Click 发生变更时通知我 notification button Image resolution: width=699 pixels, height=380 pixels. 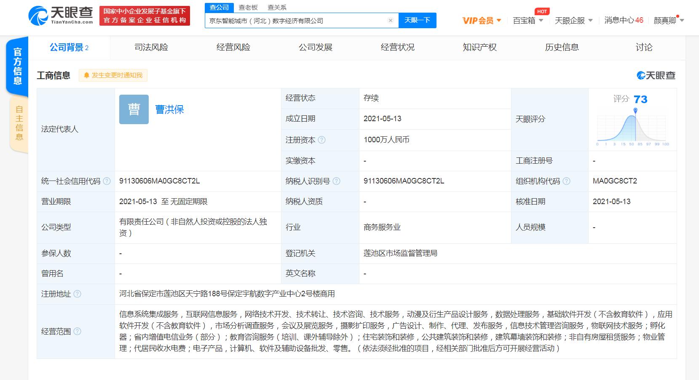[113, 75]
